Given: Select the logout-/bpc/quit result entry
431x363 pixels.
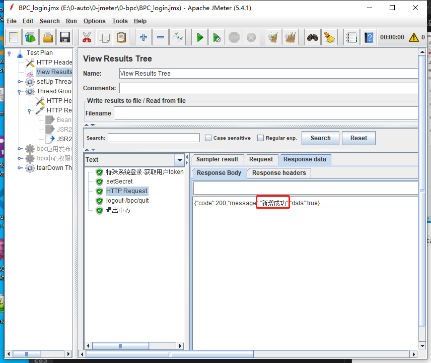Looking at the screenshot, I should 127,201.
